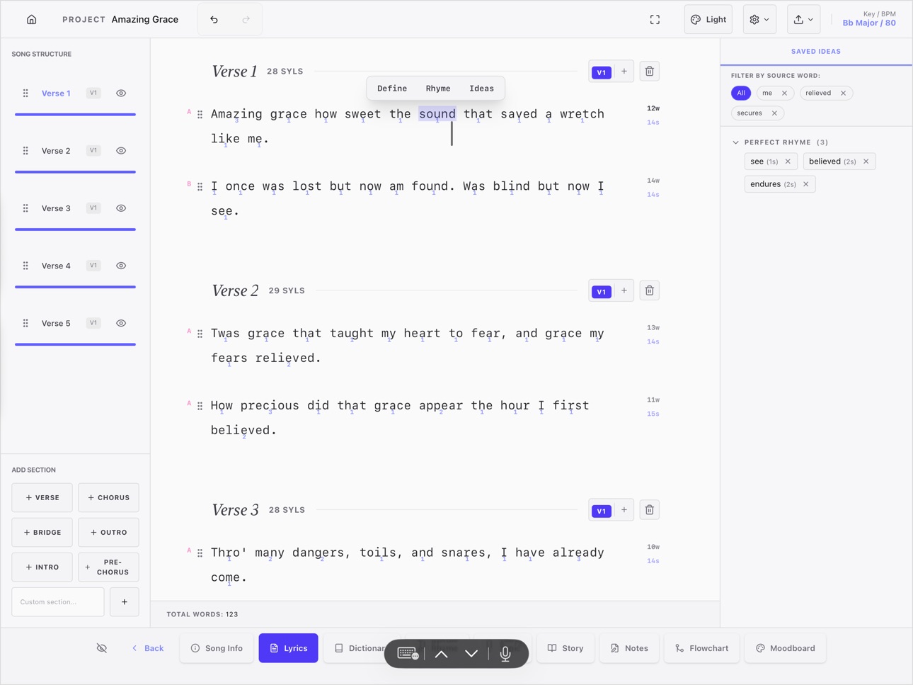Image resolution: width=913 pixels, height=685 pixels.
Task: Delete Verse 3 with trash icon
Action: [x=650, y=510]
